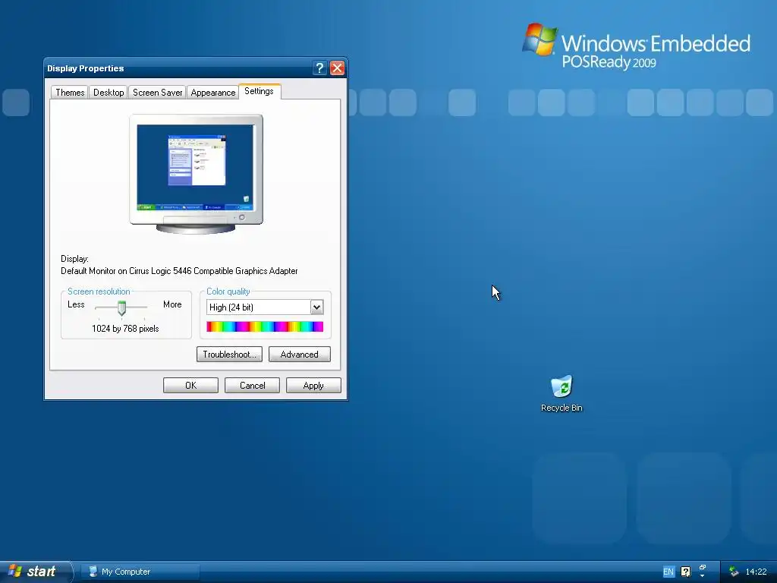Viewport: 777px width, 583px height.
Task: Close the Display Properties dialog
Action: point(337,68)
